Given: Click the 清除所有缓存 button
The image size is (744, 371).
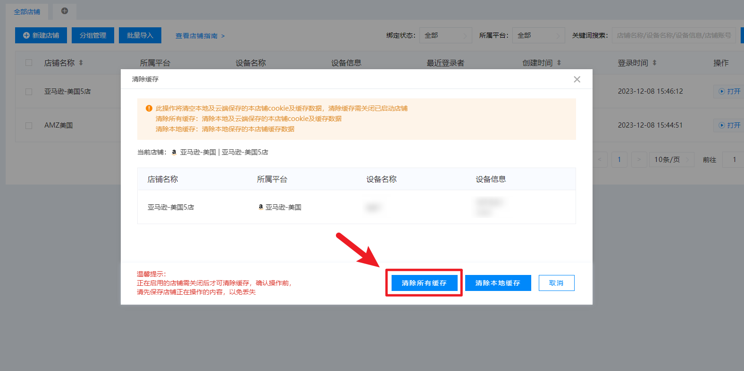Looking at the screenshot, I should click(x=424, y=283).
